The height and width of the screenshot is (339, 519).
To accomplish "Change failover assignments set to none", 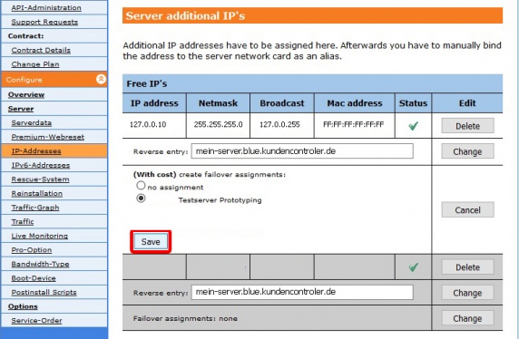I will [x=467, y=318].
